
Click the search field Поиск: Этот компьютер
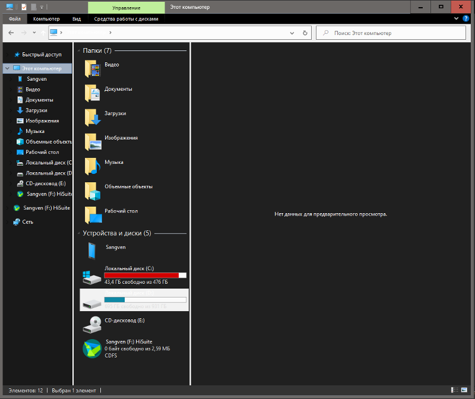392,33
